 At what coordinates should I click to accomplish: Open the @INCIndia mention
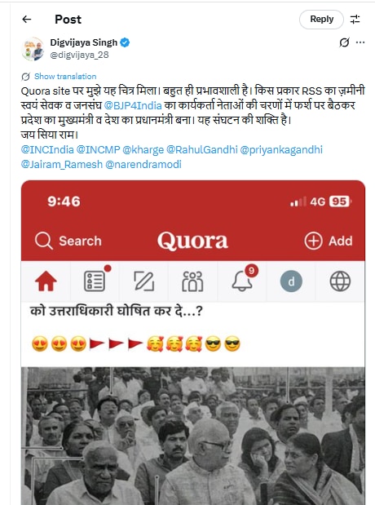47,150
